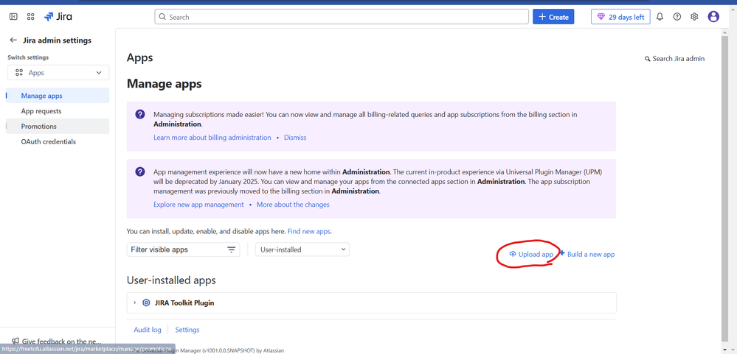Click the diamond icon in trial badge
This screenshot has width=737, height=354.
(x=601, y=17)
